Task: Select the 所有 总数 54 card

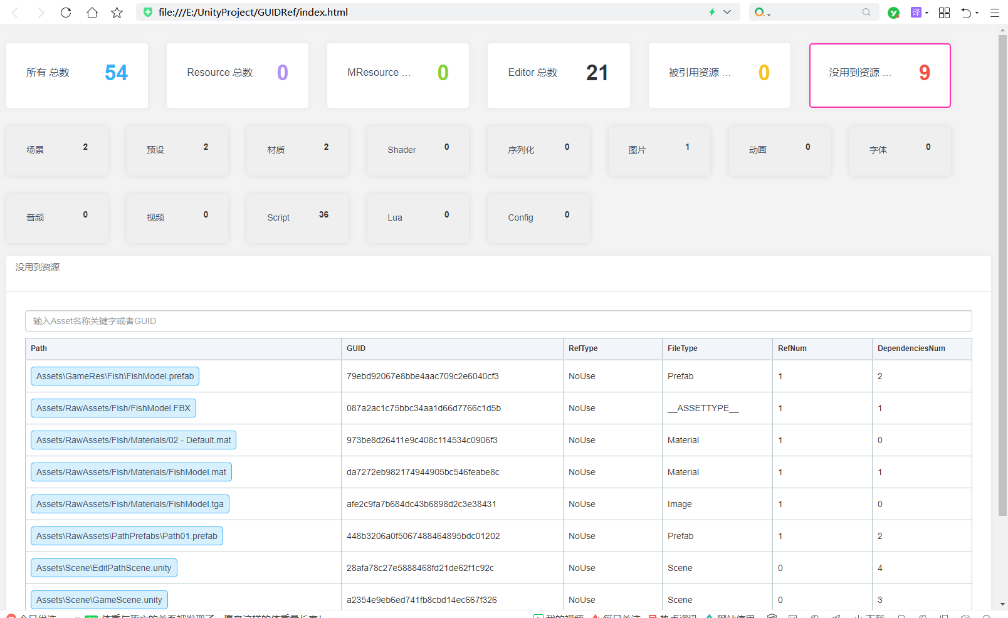Action: pyautogui.click(x=77, y=75)
